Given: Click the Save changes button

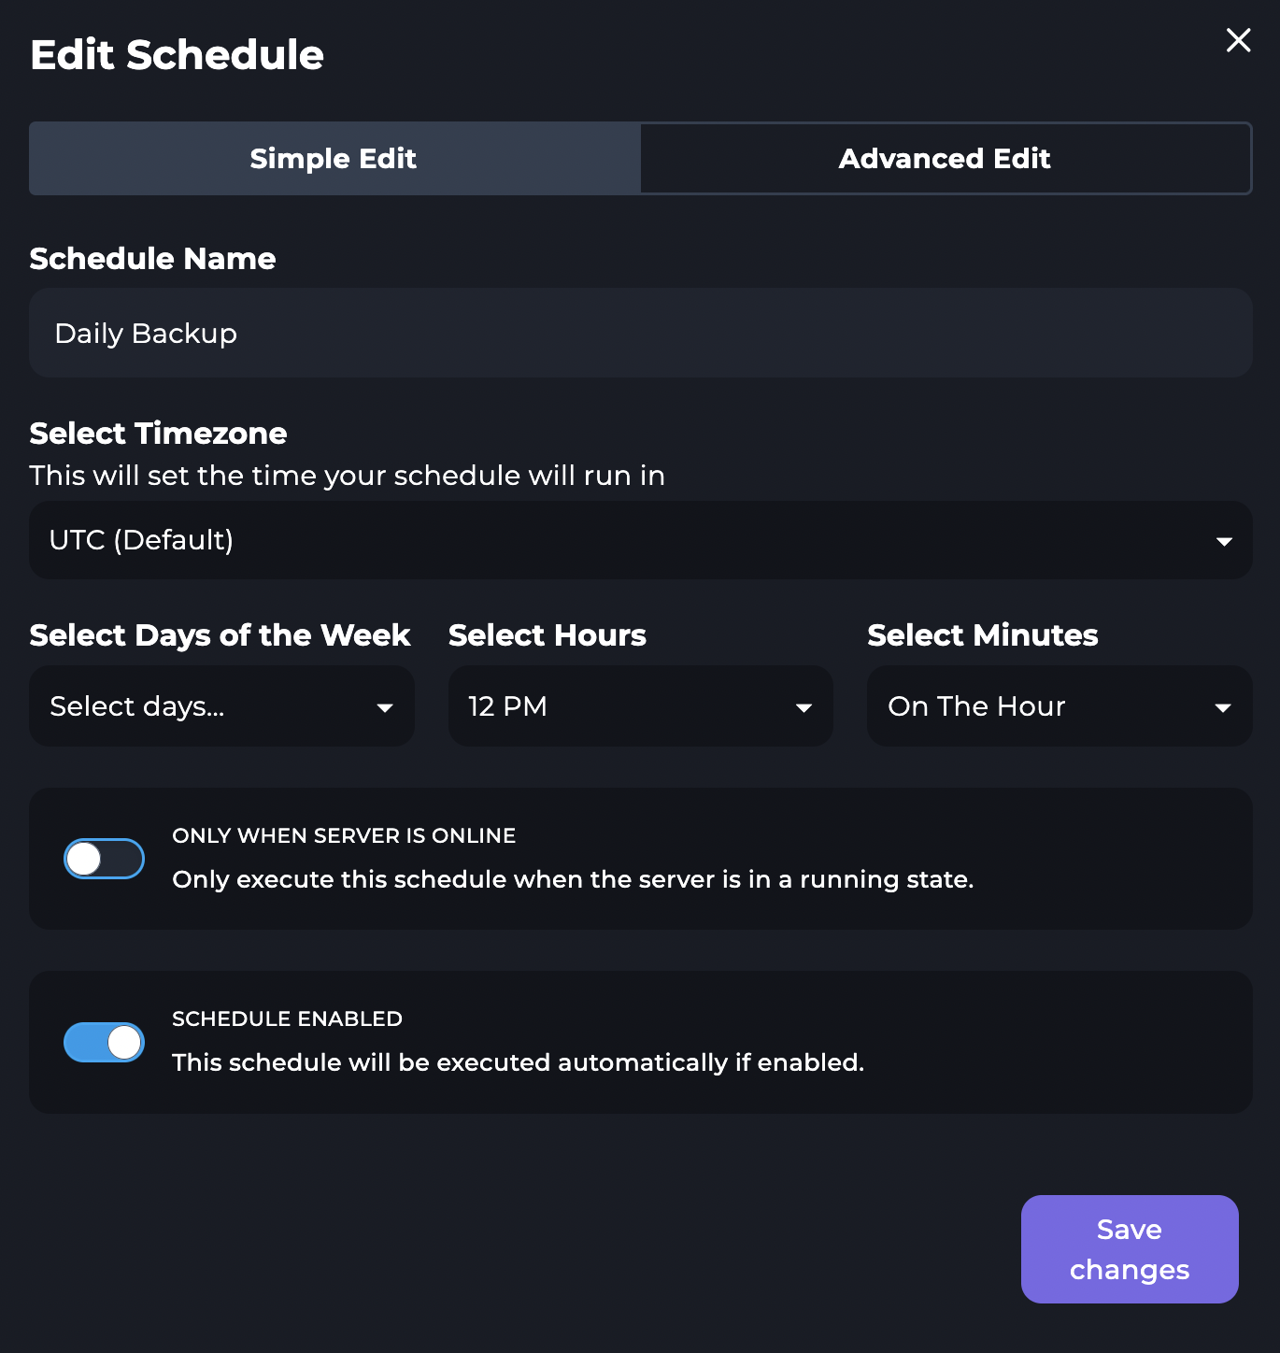Looking at the screenshot, I should click(1129, 1249).
